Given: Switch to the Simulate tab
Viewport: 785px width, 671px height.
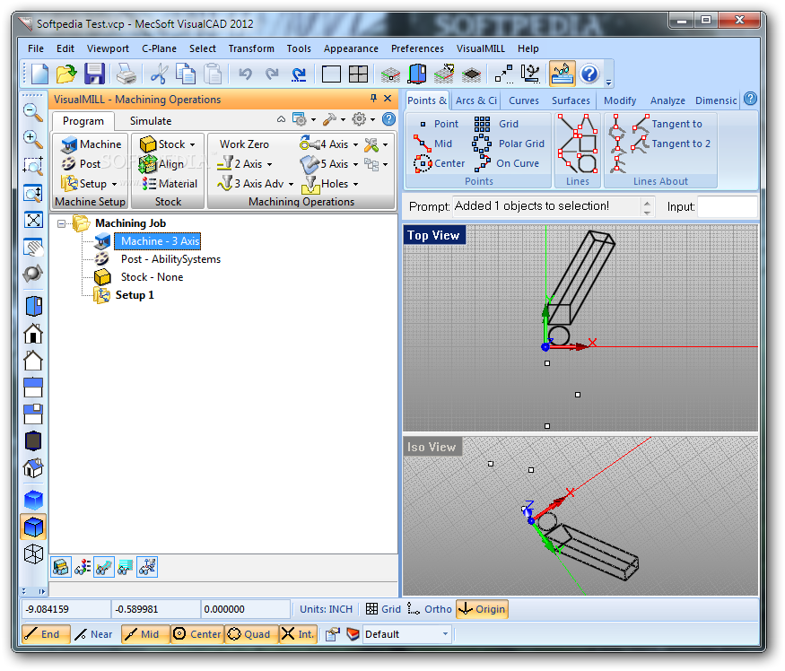Looking at the screenshot, I should point(150,121).
